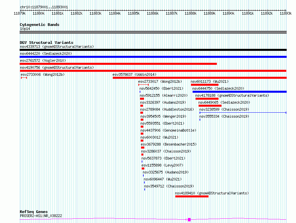Select the red esv3578637 variant bar

(200, 78)
